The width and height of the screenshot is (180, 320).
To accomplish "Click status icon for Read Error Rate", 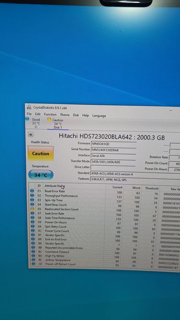I will pyautogui.click(x=32, y=191).
